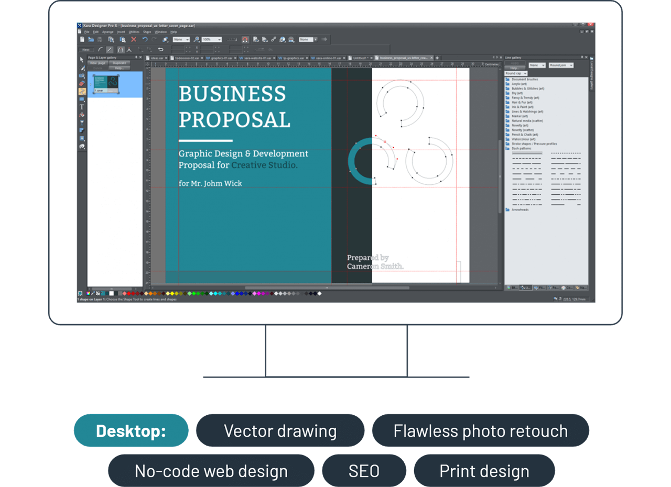
Task: Select the cover page thumbnail
Action: 106,84
